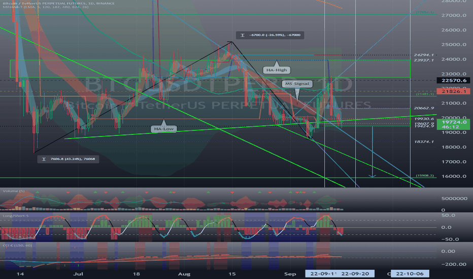Select the 7606.8 (43.24%) measurement label
473x279 pixels.
coord(68,159)
